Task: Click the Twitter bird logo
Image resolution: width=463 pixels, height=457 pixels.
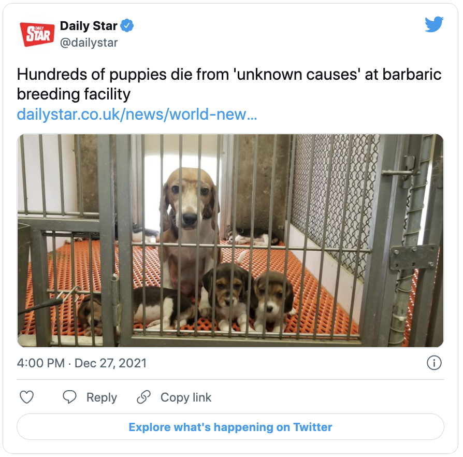Action: tap(434, 24)
